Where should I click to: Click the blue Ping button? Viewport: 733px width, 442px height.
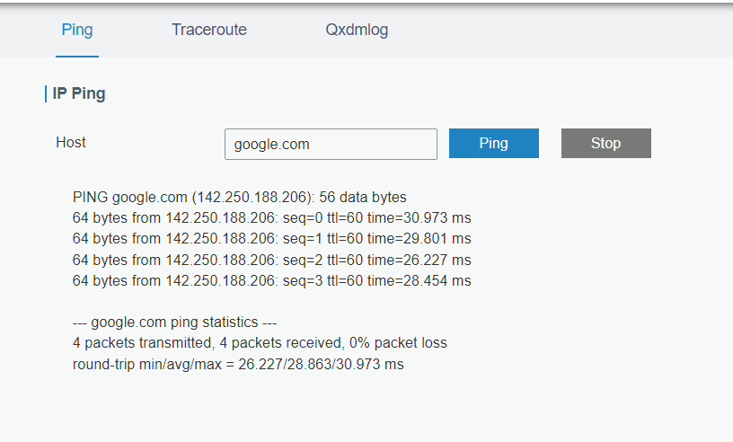pos(494,143)
